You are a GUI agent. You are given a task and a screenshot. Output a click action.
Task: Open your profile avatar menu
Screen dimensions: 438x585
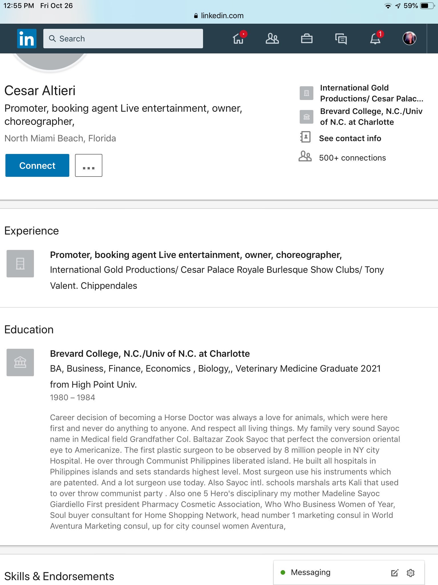(409, 38)
